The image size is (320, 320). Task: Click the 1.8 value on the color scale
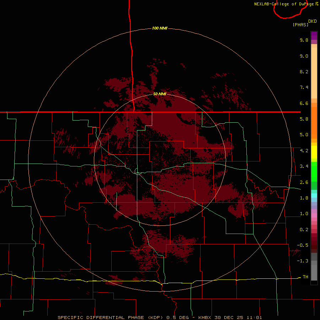pos(304,198)
